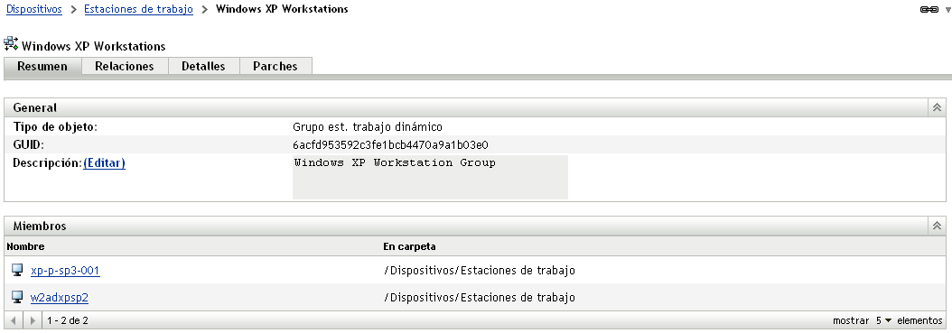Collapse the Miembros panel
This screenshot has height=333, width=952.
tap(937, 226)
